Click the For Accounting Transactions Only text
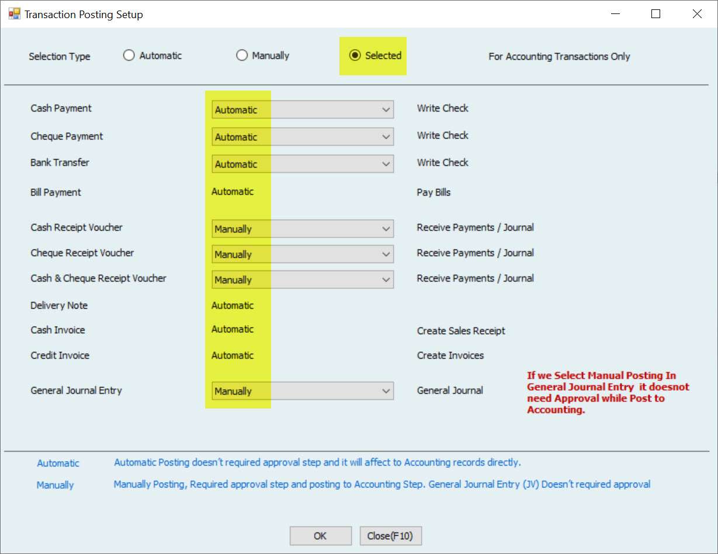Screen dimensions: 718x554 click(559, 57)
